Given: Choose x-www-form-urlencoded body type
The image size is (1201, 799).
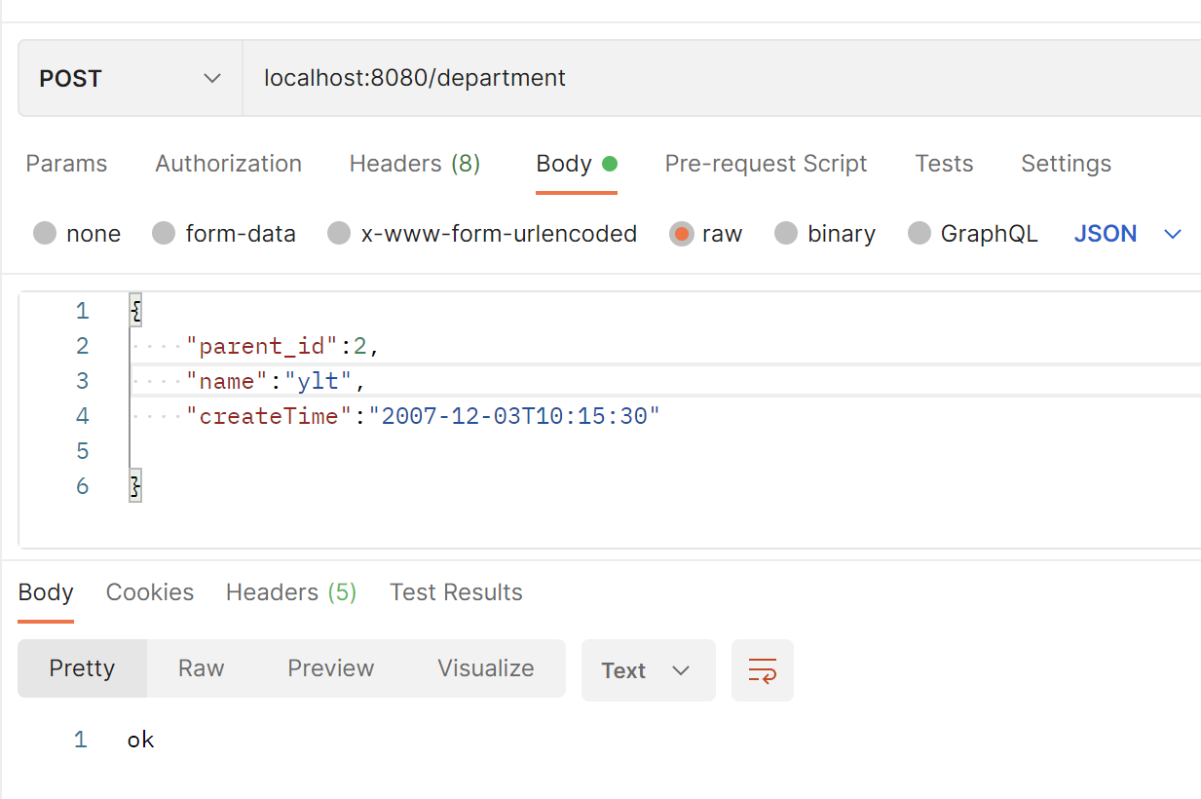Looking at the screenshot, I should (339, 234).
